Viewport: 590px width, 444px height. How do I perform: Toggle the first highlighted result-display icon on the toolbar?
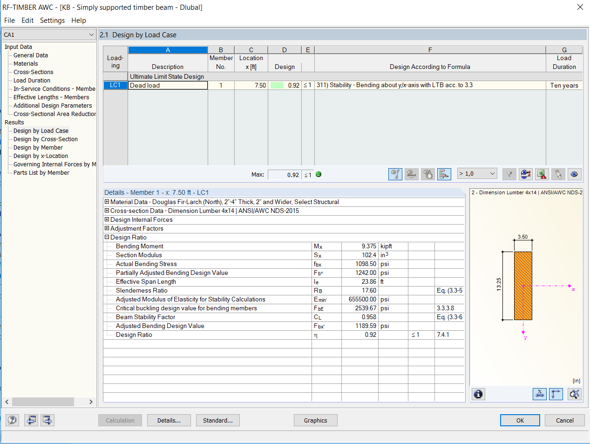coord(395,174)
